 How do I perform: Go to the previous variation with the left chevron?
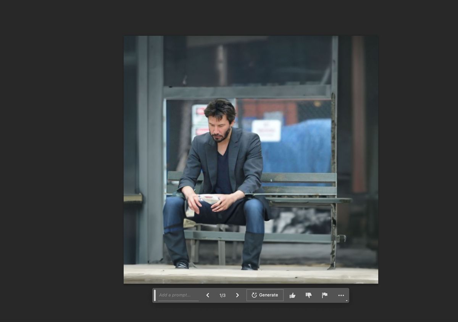click(208, 295)
